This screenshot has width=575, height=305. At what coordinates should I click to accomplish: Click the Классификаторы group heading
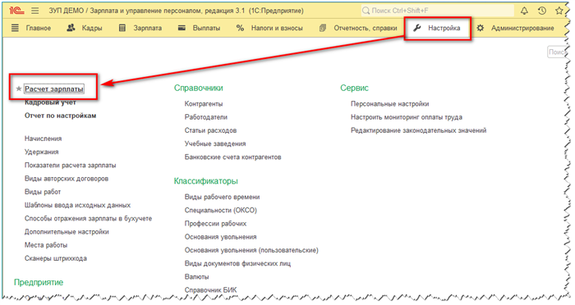205,181
